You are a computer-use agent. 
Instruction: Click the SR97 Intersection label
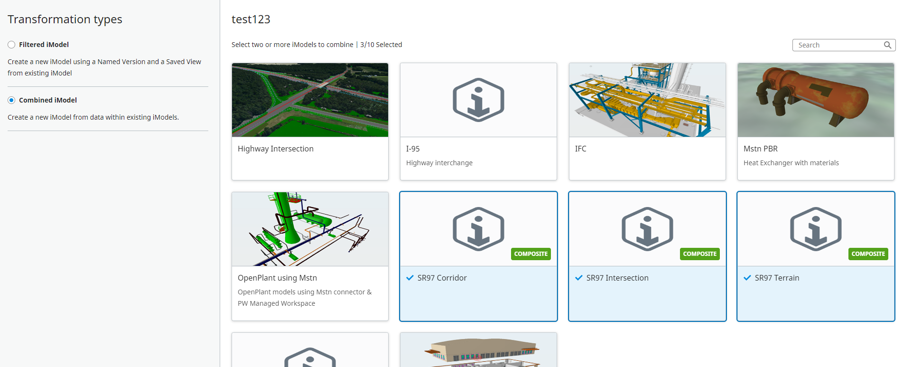(617, 278)
